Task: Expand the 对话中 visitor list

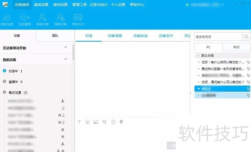Action: 4,71
